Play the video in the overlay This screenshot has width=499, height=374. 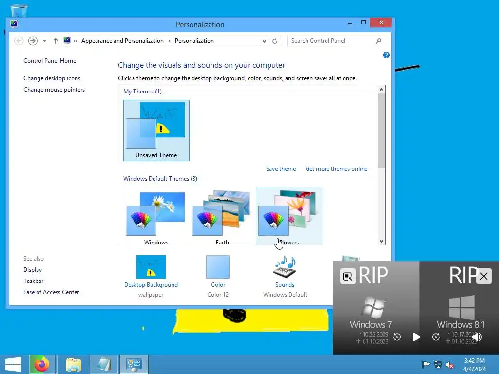tap(416, 337)
